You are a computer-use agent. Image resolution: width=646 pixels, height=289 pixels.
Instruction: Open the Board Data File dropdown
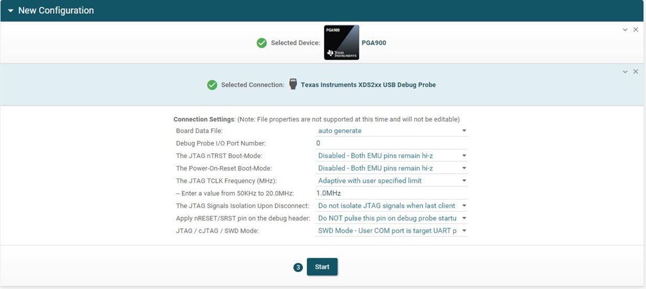[x=391, y=131]
